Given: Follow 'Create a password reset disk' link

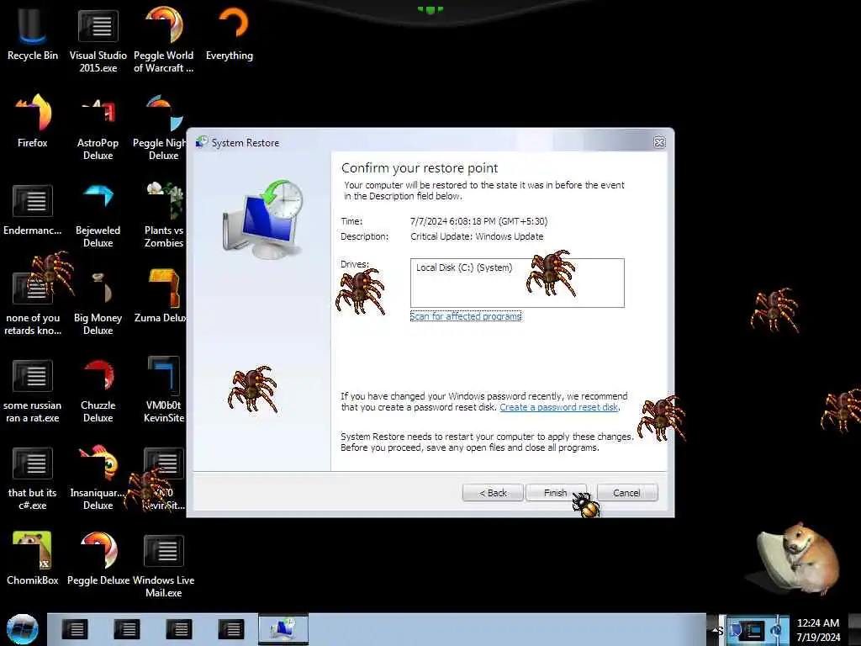Looking at the screenshot, I should 558,407.
